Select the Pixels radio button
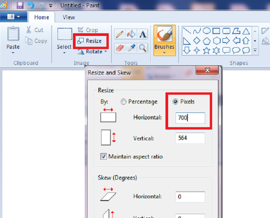 coord(175,102)
